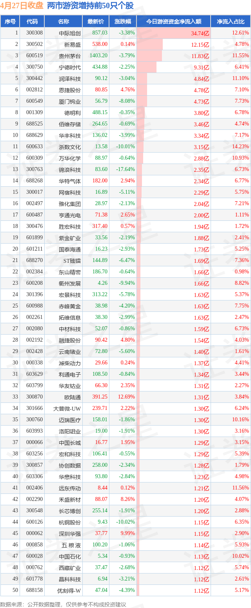Click stock name 衢州发展
The height and width of the screenshot is (608, 251).
[x=70, y=283]
